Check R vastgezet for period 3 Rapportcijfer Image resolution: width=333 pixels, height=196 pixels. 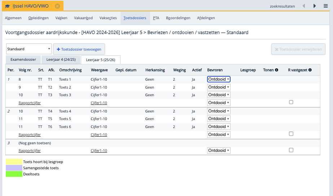tap(291, 150)
